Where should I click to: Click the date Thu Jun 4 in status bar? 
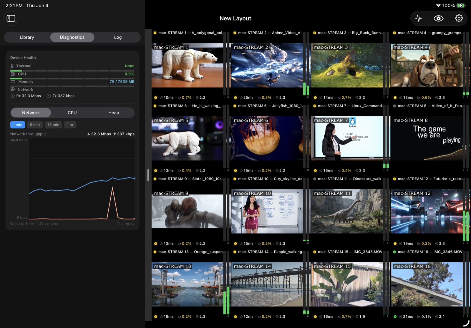pos(37,6)
